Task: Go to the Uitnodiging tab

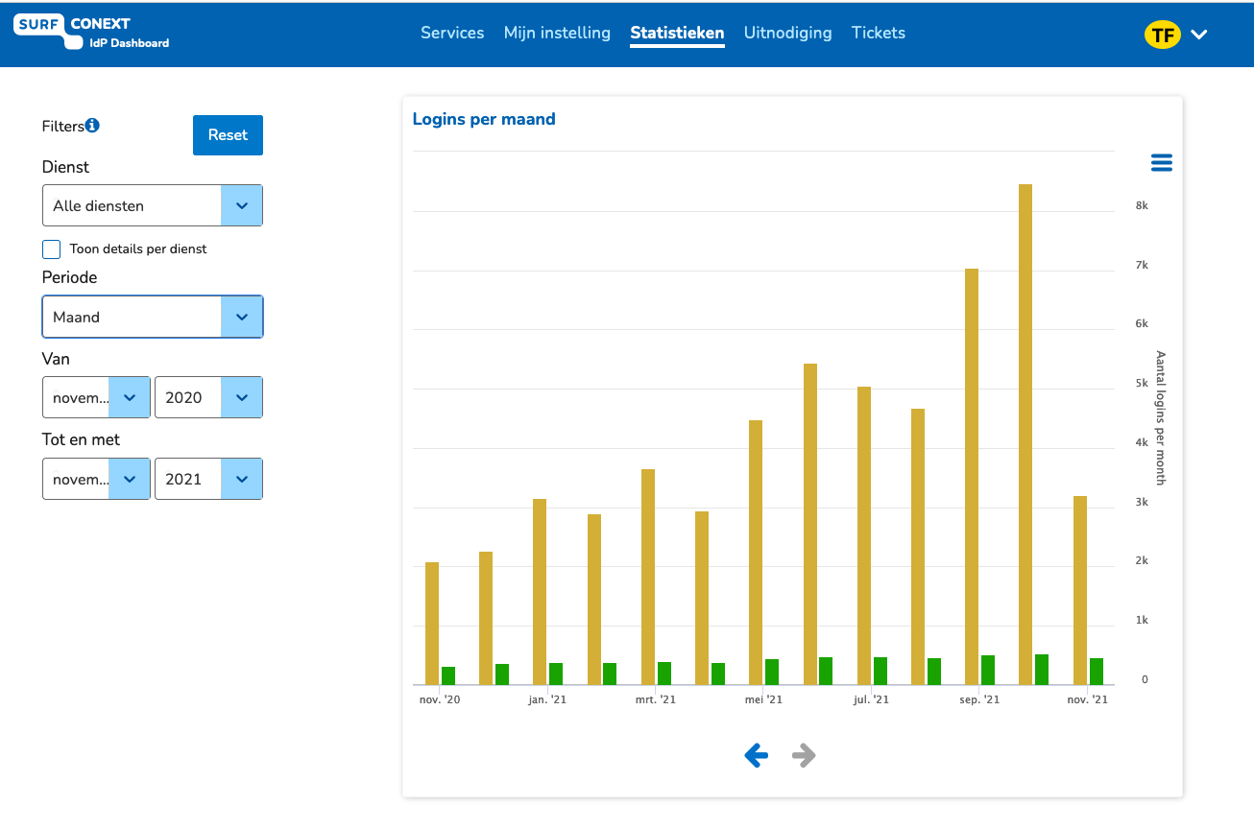Action: tap(787, 33)
